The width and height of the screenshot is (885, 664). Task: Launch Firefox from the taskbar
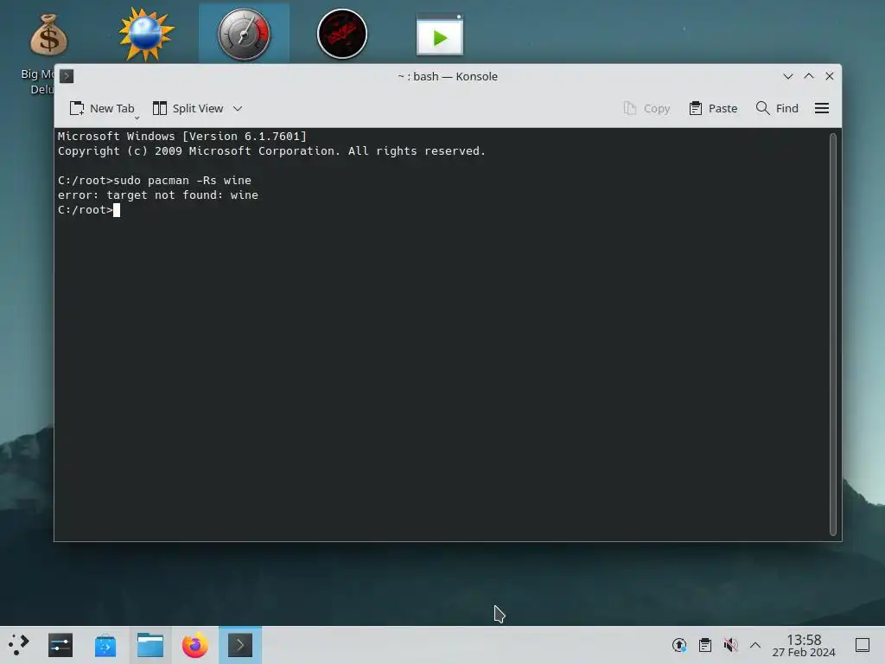click(194, 645)
